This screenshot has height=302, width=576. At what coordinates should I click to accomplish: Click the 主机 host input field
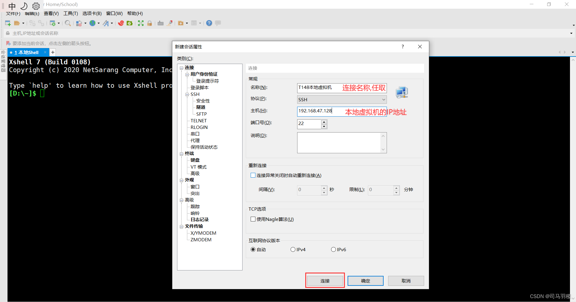(342, 111)
